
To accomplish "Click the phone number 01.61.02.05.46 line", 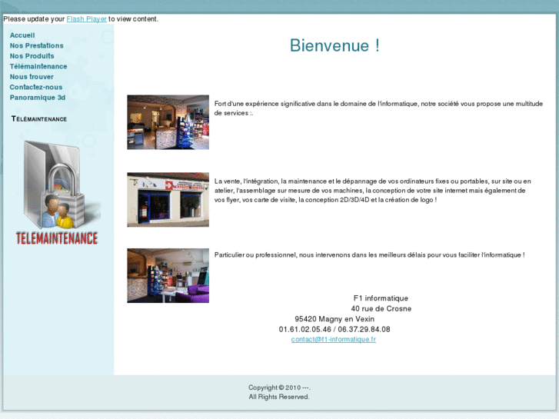I will click(334, 329).
